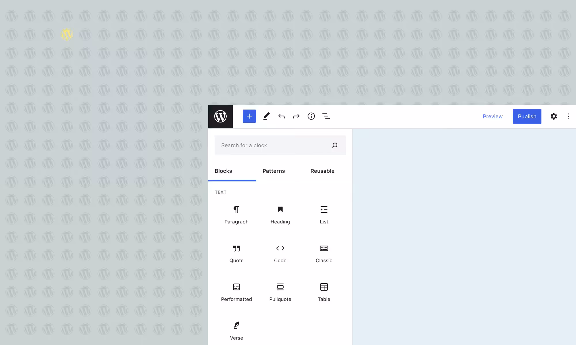Insert a Table block
Image resolution: width=576 pixels, height=345 pixels.
click(x=324, y=293)
